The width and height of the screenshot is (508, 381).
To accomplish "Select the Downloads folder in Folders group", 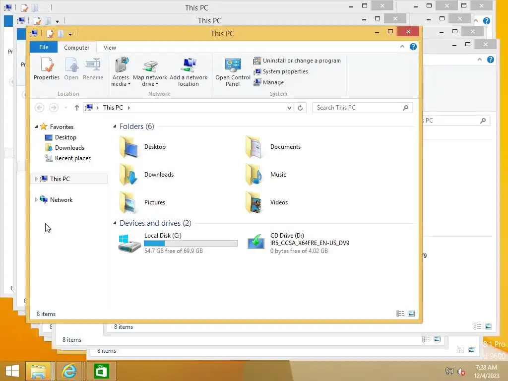I will pyautogui.click(x=129, y=175).
